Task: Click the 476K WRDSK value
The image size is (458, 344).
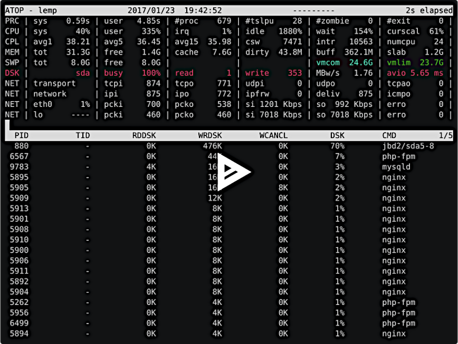Action: [x=212, y=146]
